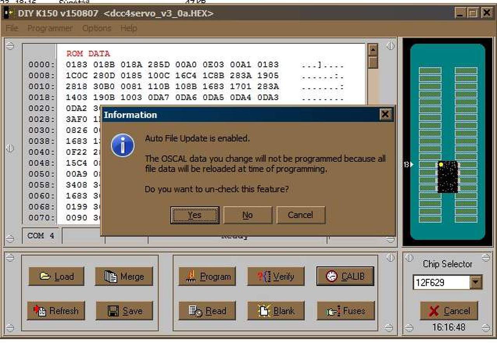Click the blue information icon
The width and height of the screenshot is (497, 343).
(122, 146)
